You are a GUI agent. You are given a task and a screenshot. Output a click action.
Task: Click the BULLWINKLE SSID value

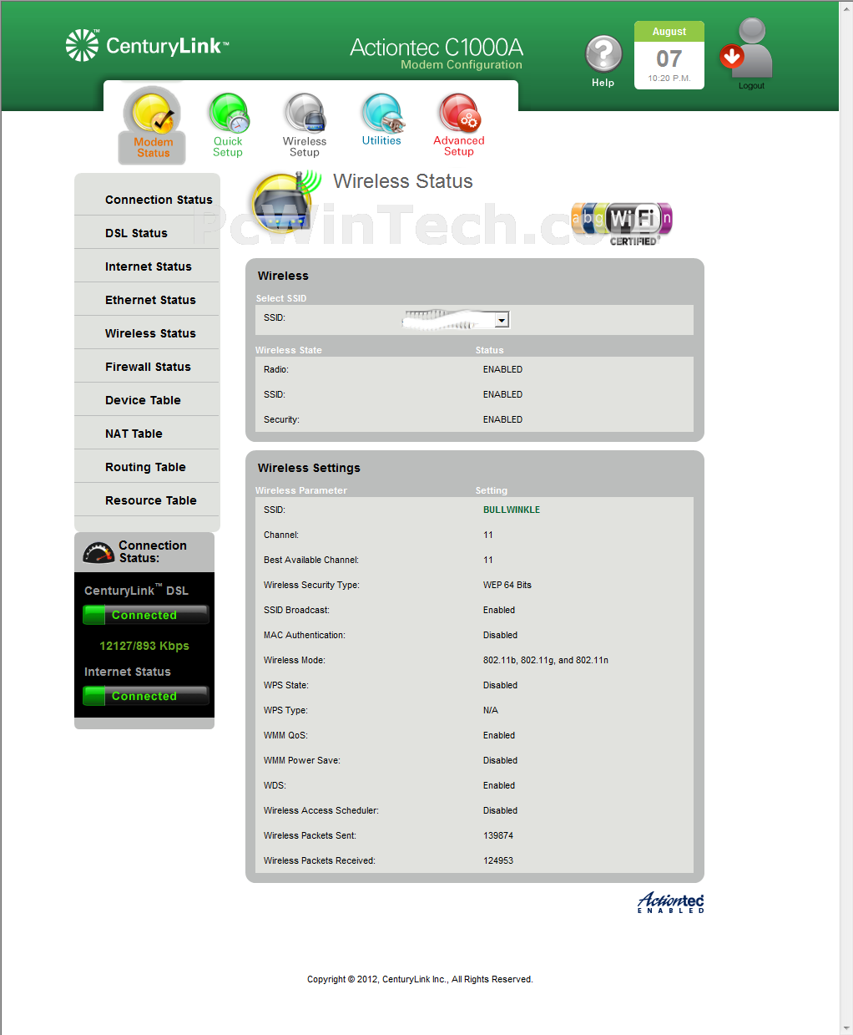click(x=512, y=510)
